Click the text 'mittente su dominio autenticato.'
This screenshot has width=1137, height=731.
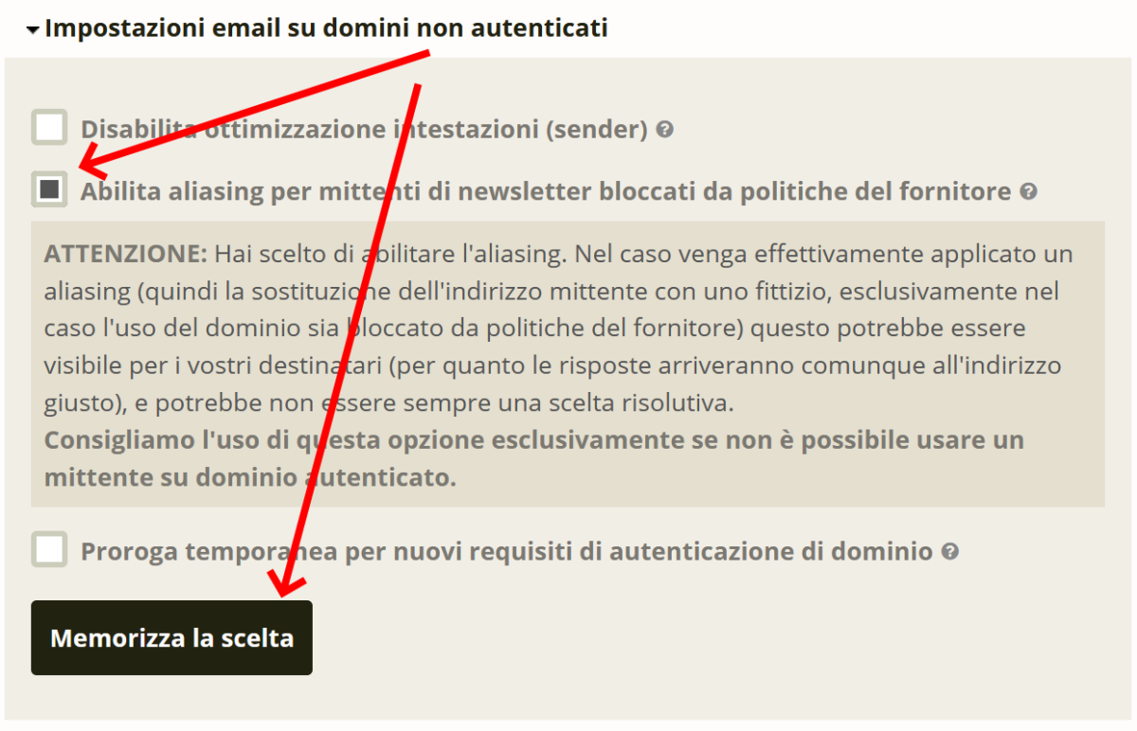tap(250, 477)
